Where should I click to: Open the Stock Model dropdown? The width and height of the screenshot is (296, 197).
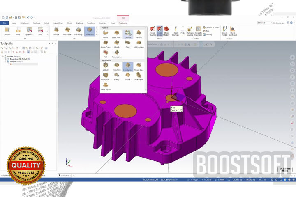166,31
